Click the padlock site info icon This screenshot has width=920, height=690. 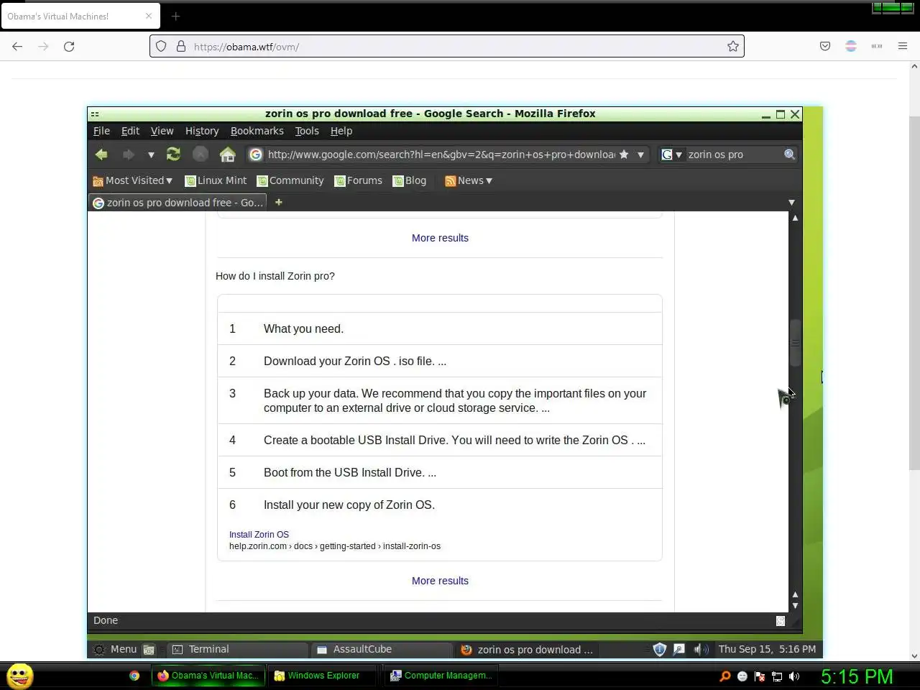tap(180, 46)
